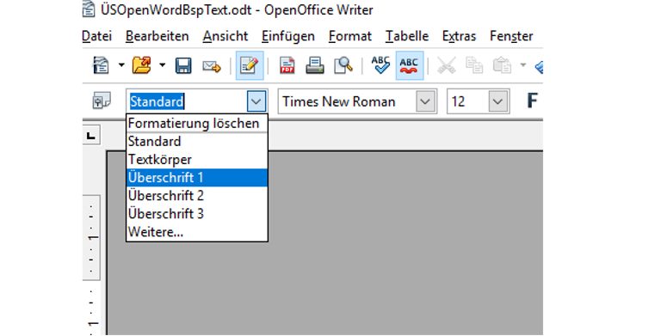Expand the font name dropdown arrow
The height and width of the screenshot is (336, 661).
point(425,101)
